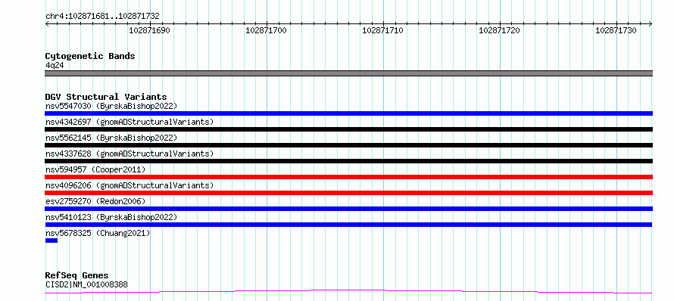
Task: Click ruler tick label 102871730
Action: (x=616, y=31)
